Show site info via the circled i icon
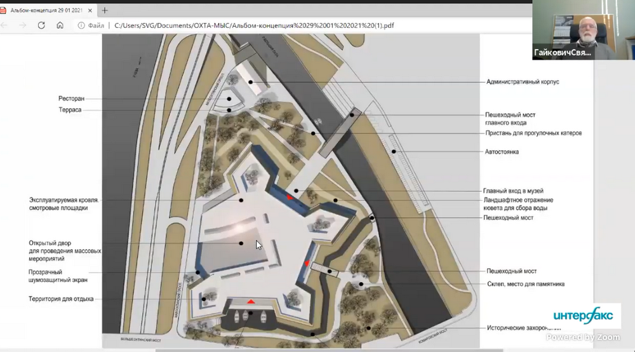This screenshot has height=352, width=635. pyautogui.click(x=81, y=25)
